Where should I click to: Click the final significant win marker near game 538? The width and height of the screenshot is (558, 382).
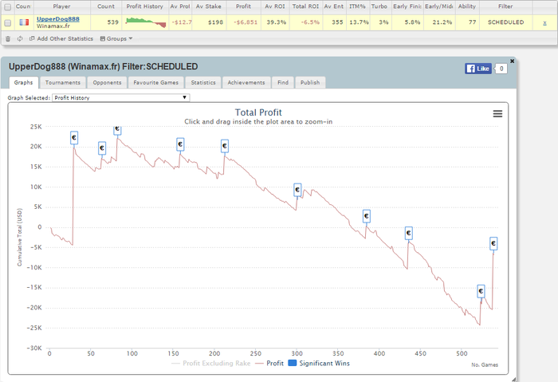[493, 243]
